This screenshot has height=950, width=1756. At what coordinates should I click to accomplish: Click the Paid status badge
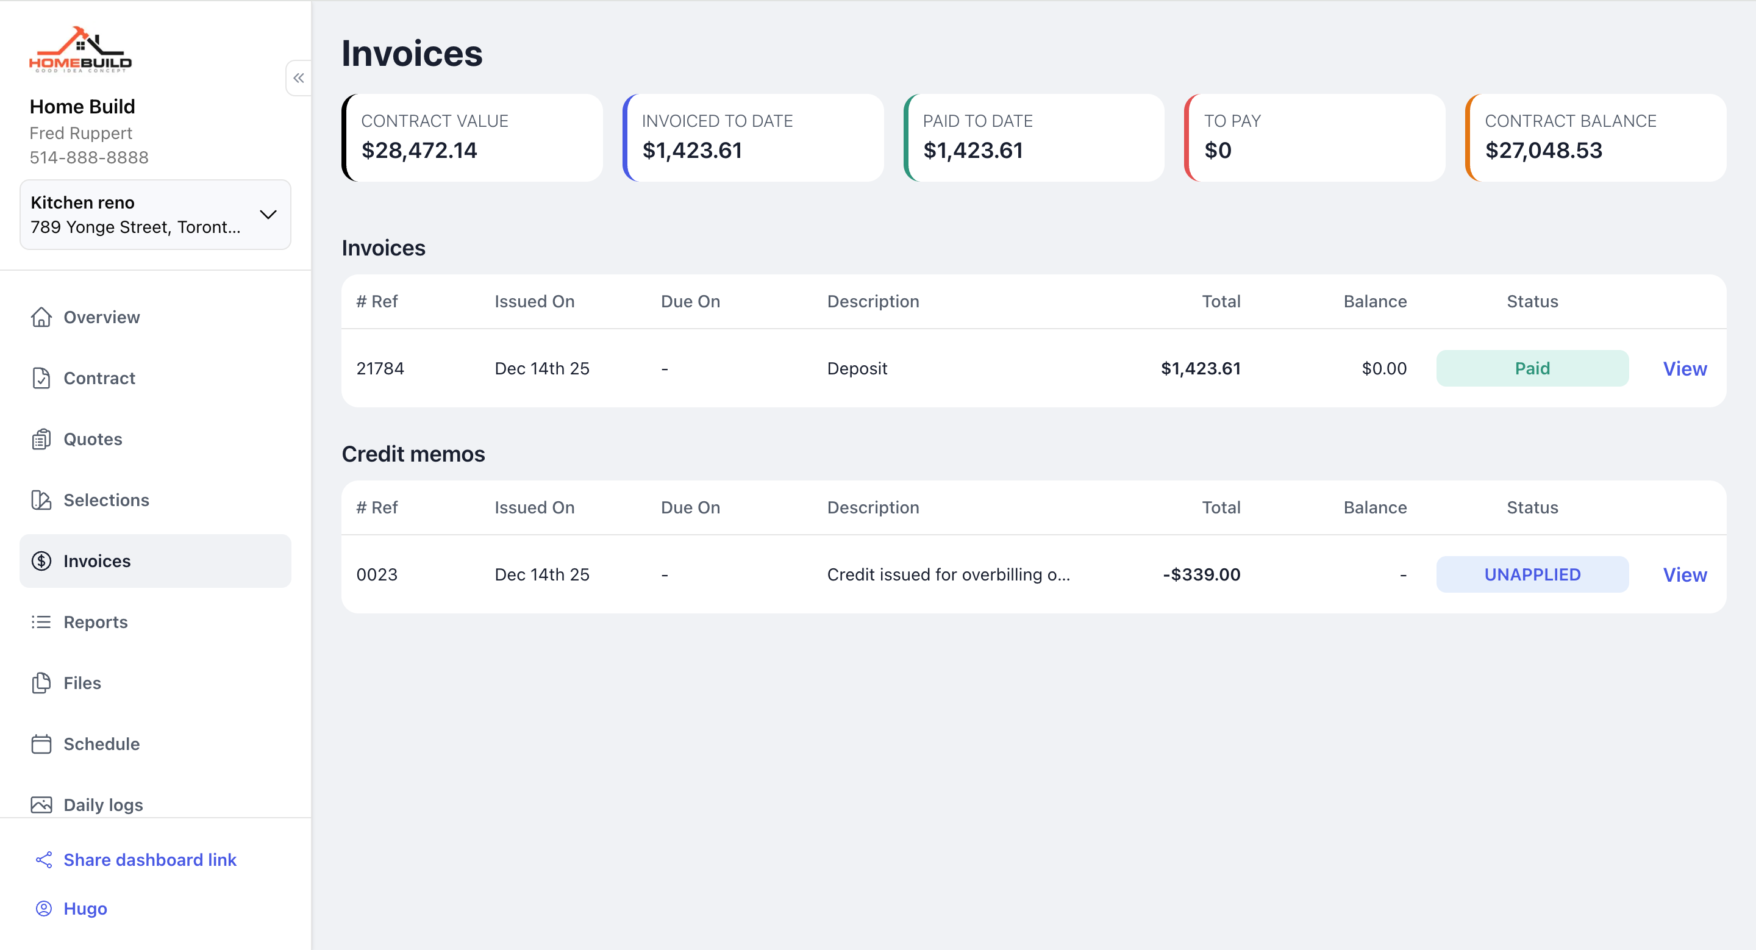[1532, 369]
